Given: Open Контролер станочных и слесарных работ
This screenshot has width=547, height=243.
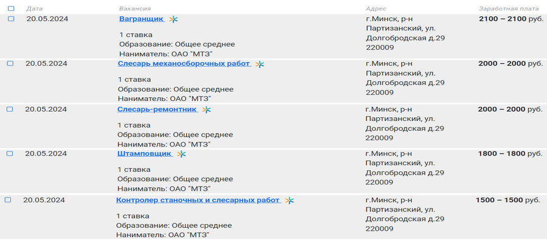Looking at the screenshot, I should [x=198, y=200].
